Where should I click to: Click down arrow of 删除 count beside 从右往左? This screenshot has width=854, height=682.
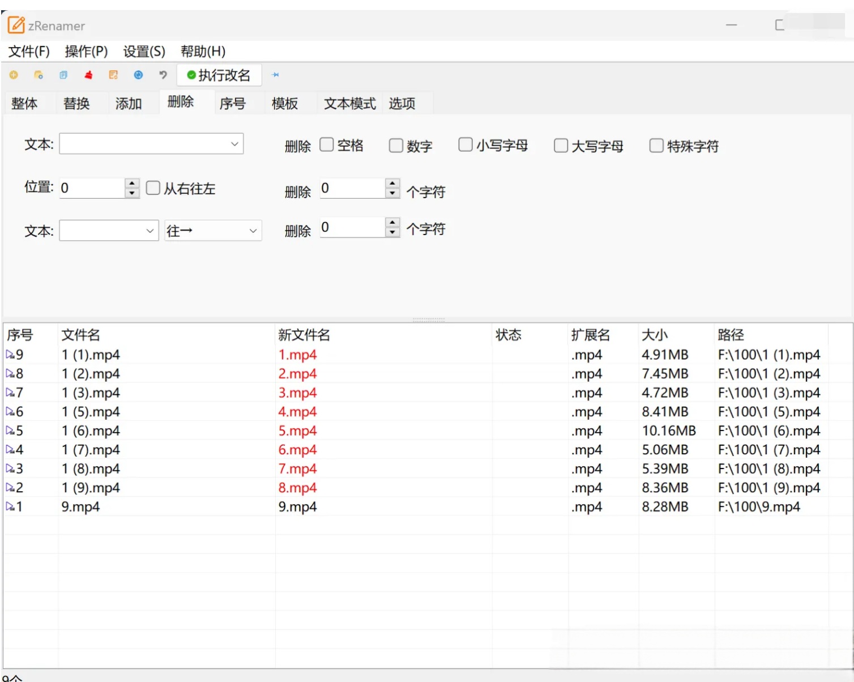(392, 193)
